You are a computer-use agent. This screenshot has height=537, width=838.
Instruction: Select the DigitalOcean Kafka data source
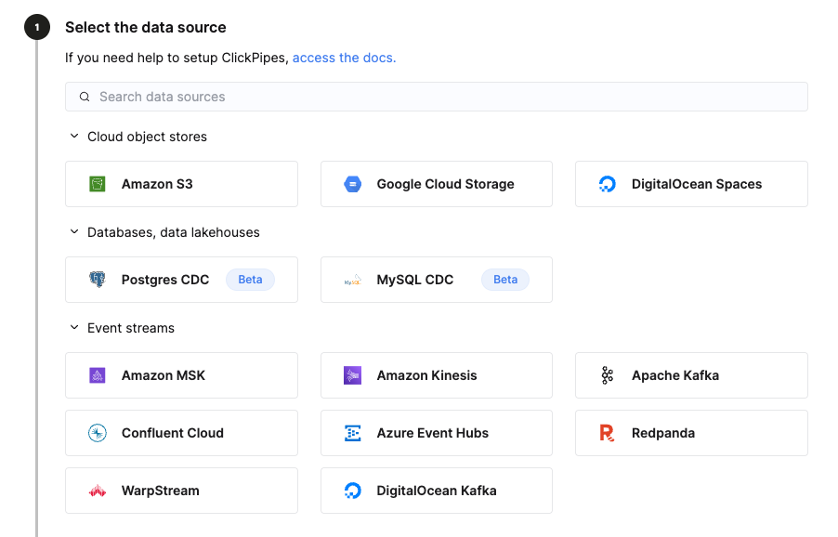pyautogui.click(x=436, y=491)
